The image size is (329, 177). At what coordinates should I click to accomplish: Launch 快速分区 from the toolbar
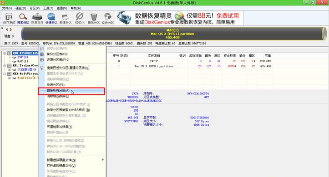[x=51, y=19]
